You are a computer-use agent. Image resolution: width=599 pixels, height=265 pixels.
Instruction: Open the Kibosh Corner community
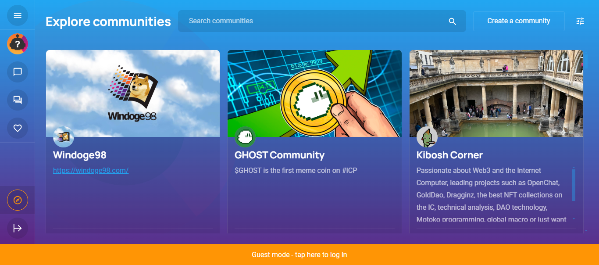click(449, 155)
